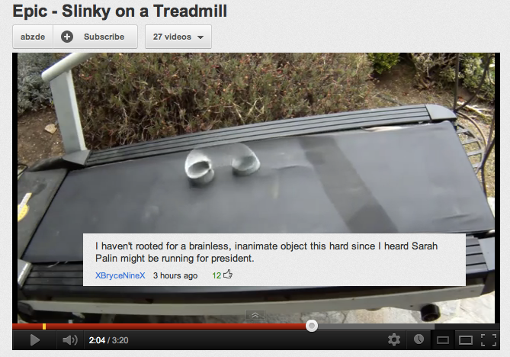Viewport: 510px width, 357px height.
Task: Subscribe to the abzde channel
Action: [95, 37]
